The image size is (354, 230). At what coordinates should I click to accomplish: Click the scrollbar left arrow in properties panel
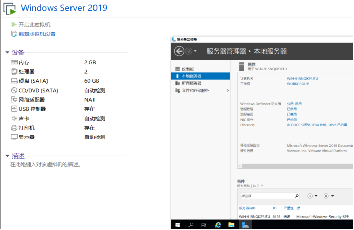click(x=240, y=166)
